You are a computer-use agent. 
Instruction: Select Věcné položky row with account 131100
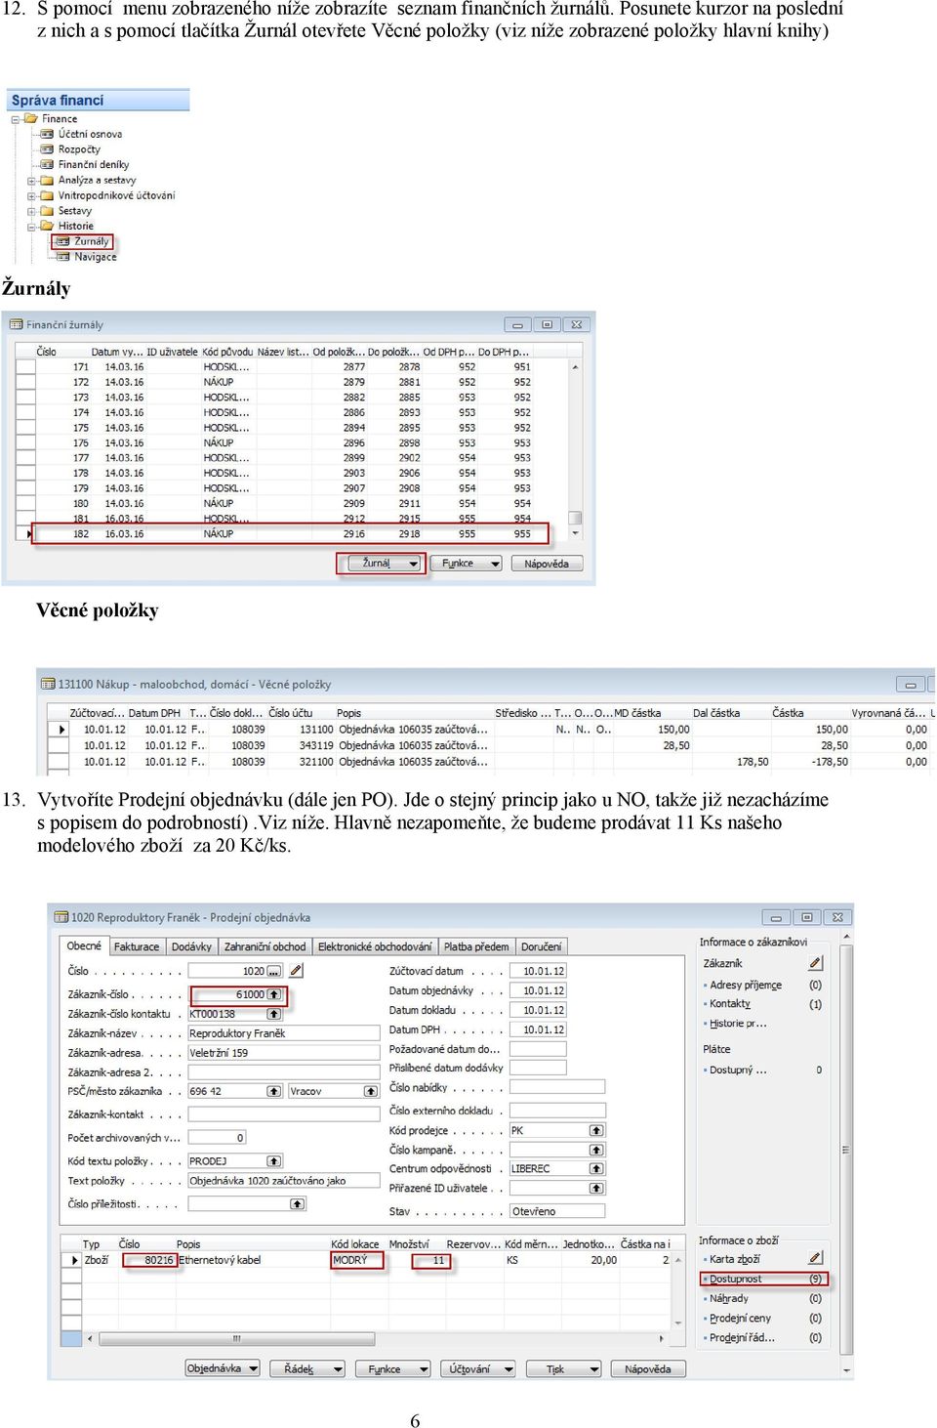(x=491, y=730)
